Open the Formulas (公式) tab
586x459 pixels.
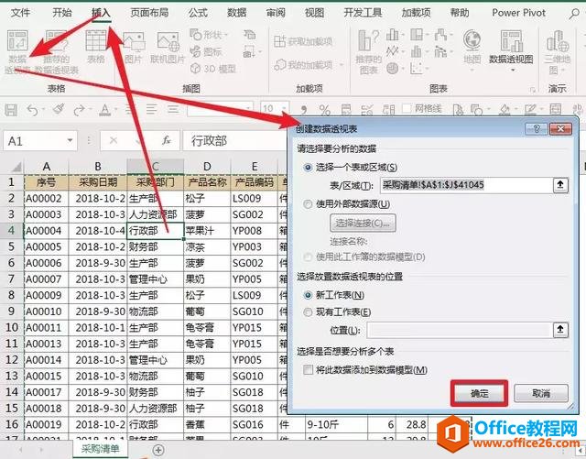(198, 13)
